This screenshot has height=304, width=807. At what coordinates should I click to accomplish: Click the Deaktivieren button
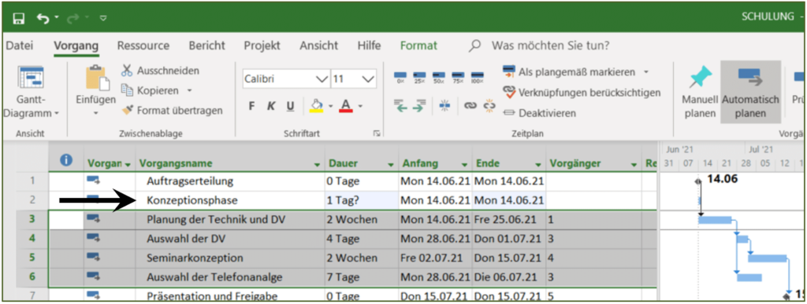coord(539,113)
